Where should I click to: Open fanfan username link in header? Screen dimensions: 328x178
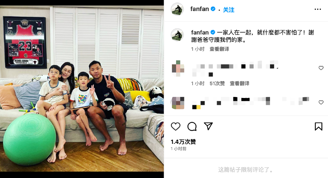[x=200, y=9]
